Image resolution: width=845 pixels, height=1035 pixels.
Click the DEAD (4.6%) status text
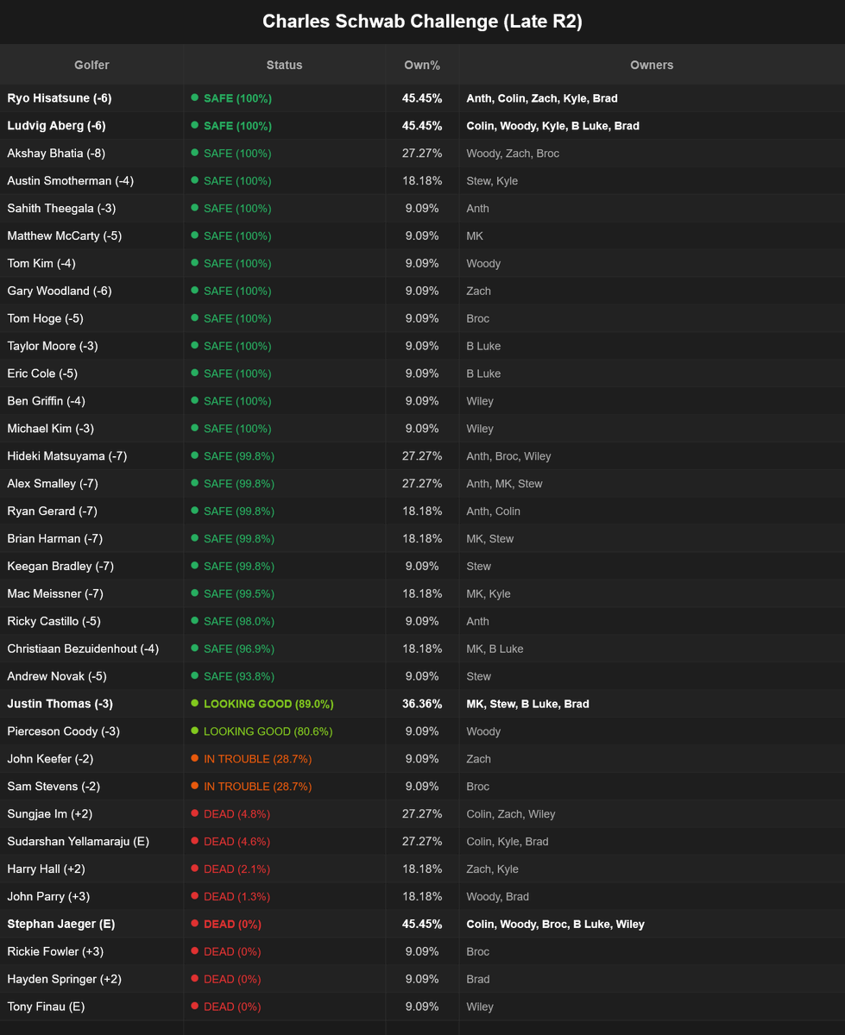pyautogui.click(x=237, y=842)
